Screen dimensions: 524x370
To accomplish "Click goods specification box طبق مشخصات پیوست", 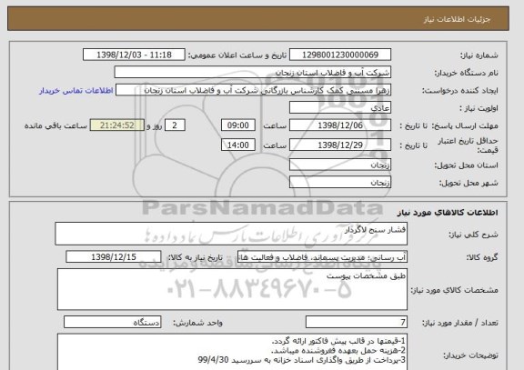I will [232, 289].
